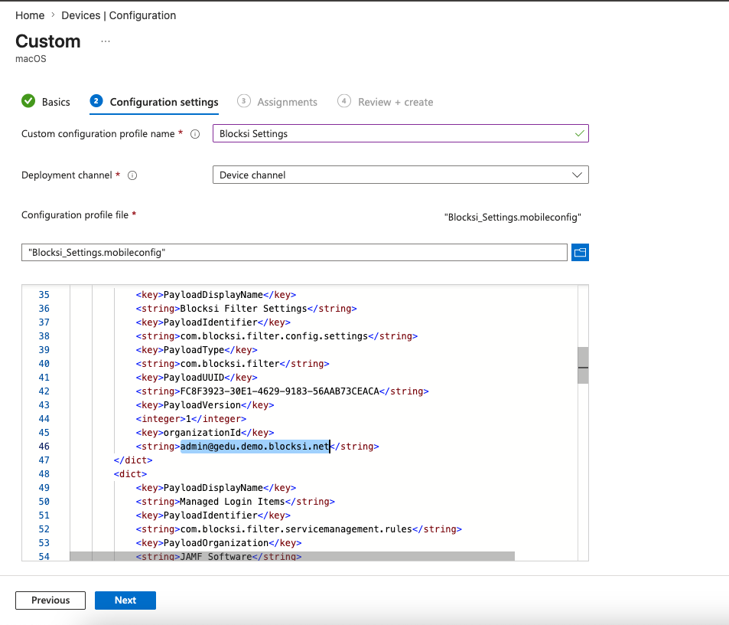
Task: Go to the Assignments tab
Action: [x=288, y=102]
